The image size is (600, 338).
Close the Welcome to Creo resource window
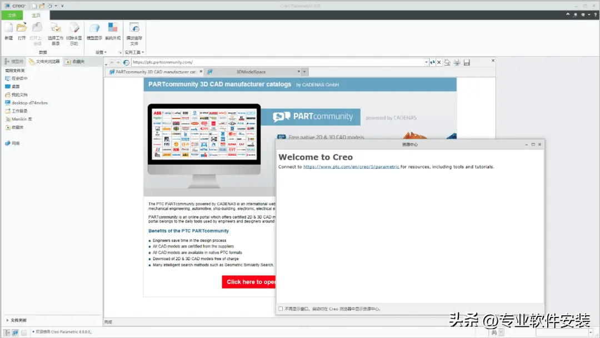click(x=539, y=145)
